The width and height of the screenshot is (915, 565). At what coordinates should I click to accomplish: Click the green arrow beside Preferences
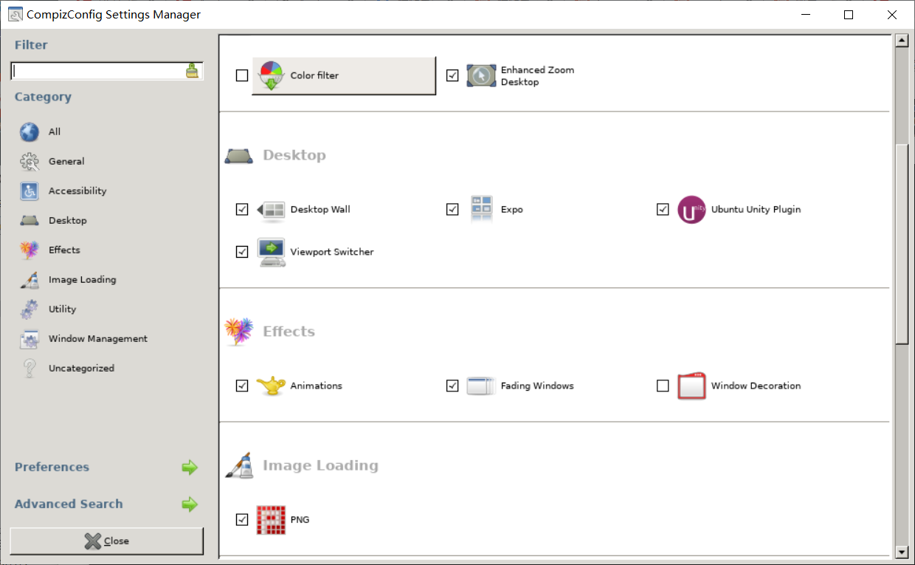coord(190,468)
